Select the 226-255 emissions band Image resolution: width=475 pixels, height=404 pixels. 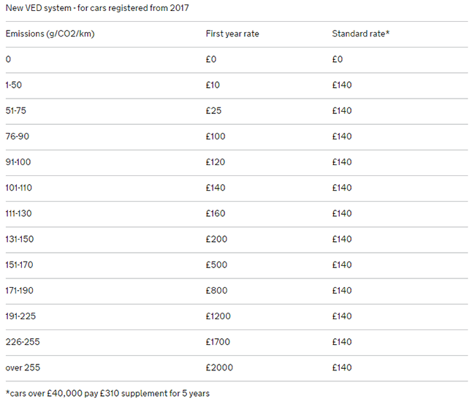23,342
